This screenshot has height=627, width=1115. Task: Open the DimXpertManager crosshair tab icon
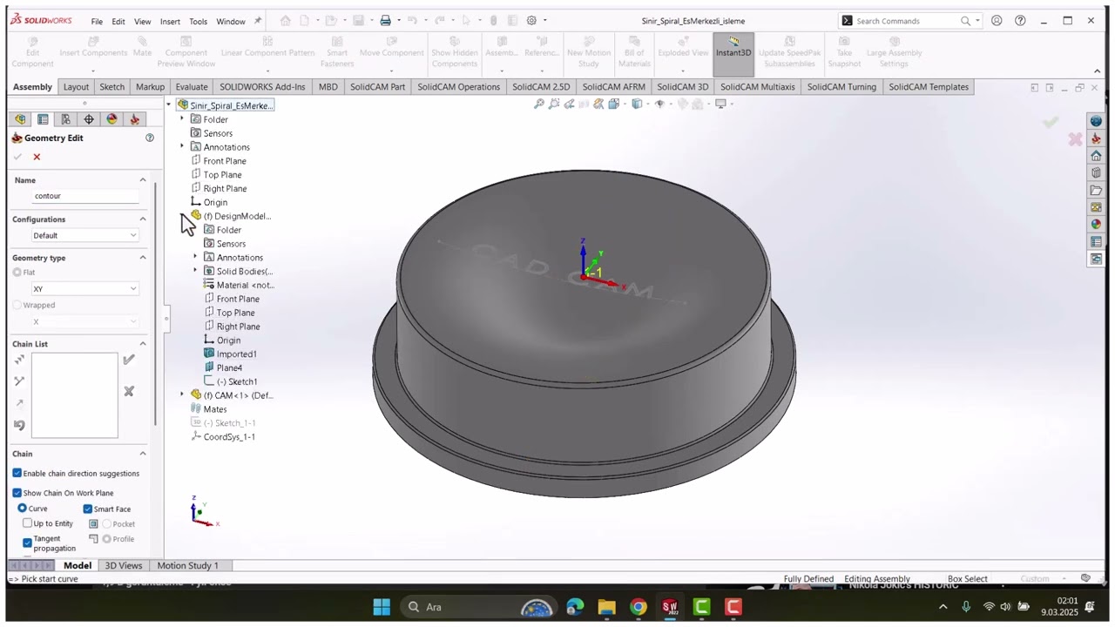pos(89,119)
